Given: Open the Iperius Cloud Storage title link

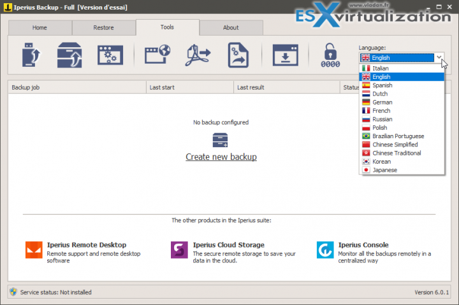Looking at the screenshot, I should (x=229, y=245).
